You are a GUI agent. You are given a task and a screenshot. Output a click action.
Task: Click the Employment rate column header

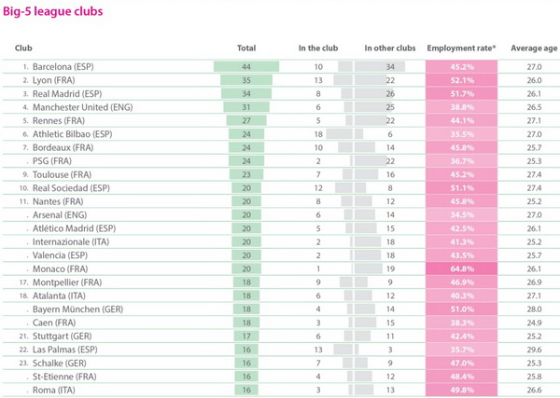coord(461,48)
